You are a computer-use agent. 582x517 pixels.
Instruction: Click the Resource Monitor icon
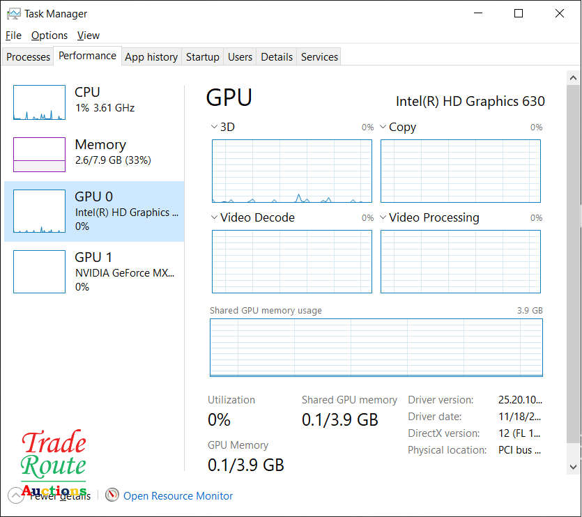112,495
